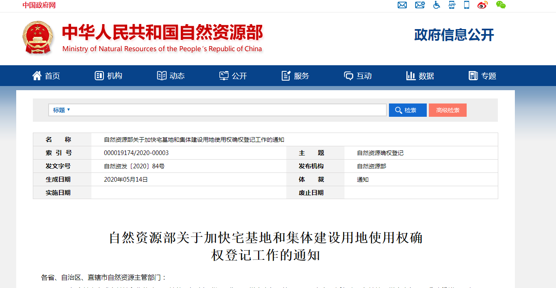Viewport: 556px width, 288px height.
Task: Click the APP download icon
Action: (452, 5)
